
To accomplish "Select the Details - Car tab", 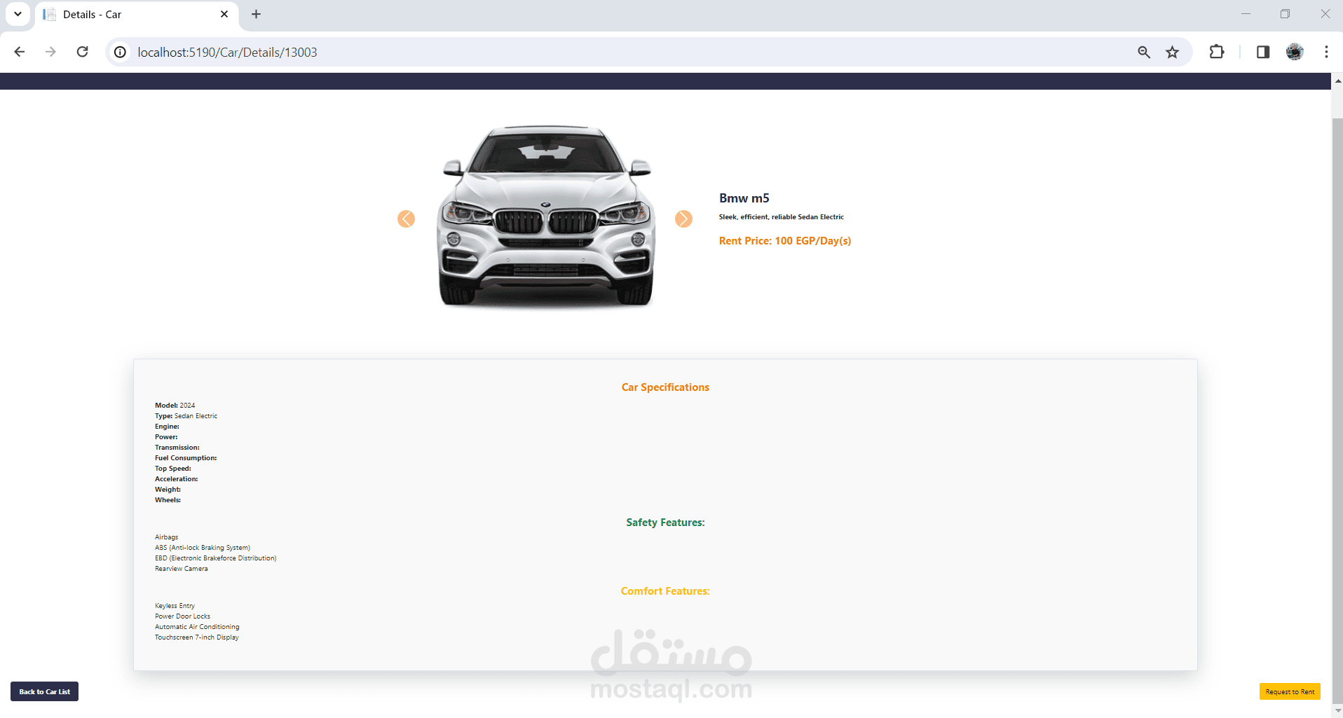I will [137, 15].
